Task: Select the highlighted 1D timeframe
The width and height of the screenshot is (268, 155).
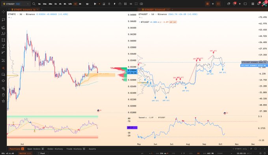Action: [x=75, y=4]
